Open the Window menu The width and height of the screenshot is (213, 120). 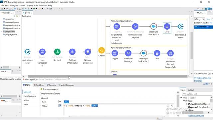coord(43,6)
